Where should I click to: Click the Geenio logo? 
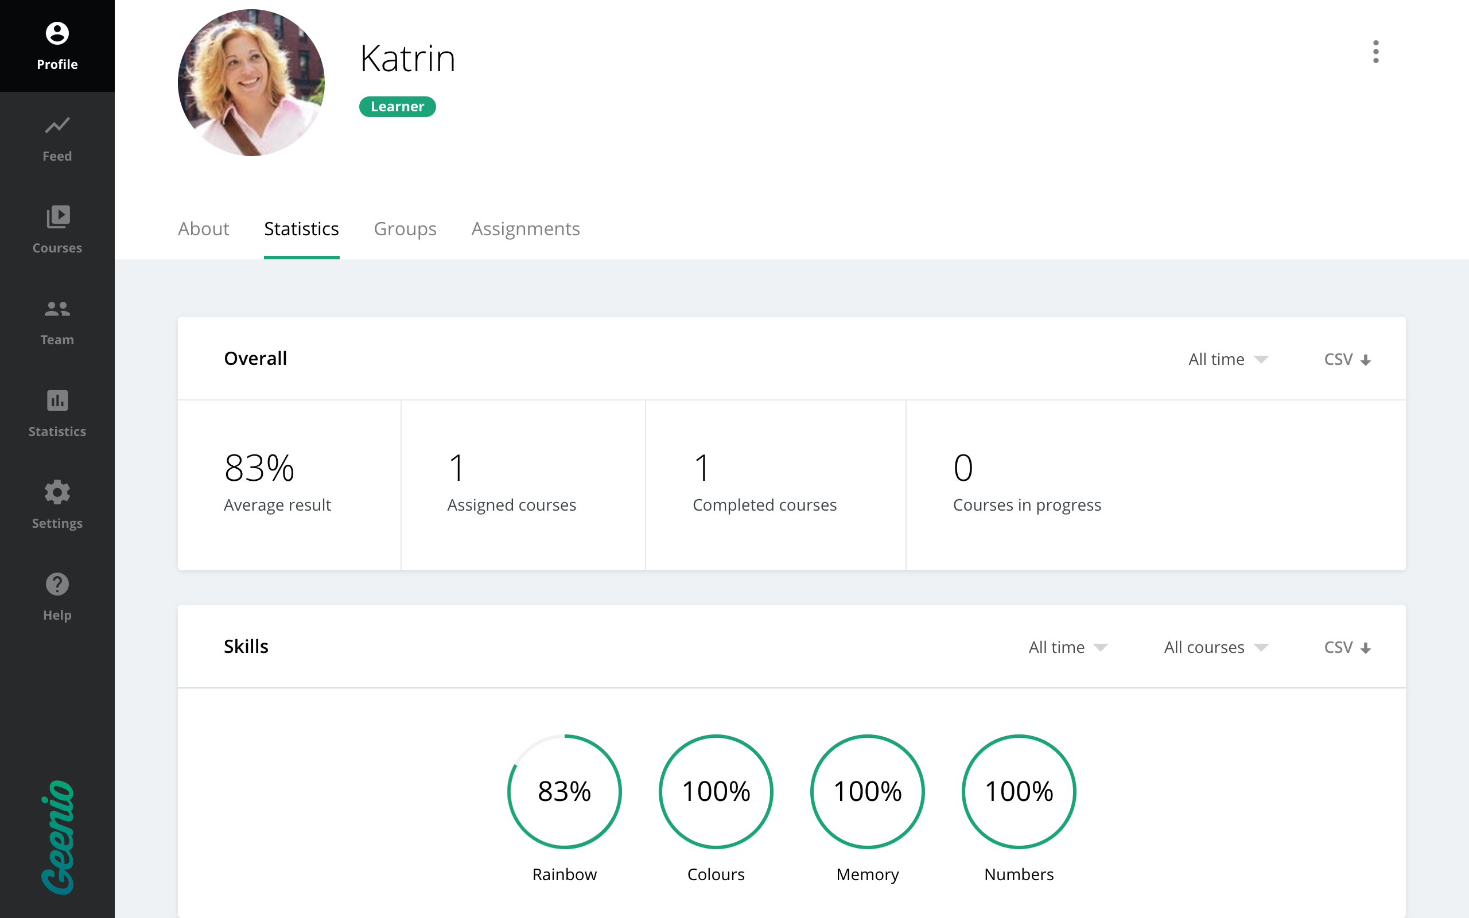[57, 837]
